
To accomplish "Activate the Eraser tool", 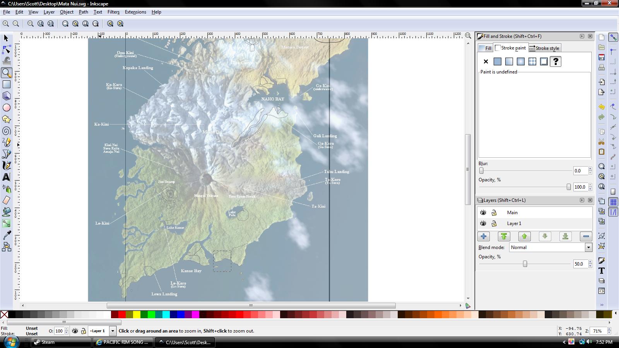I will [7, 200].
